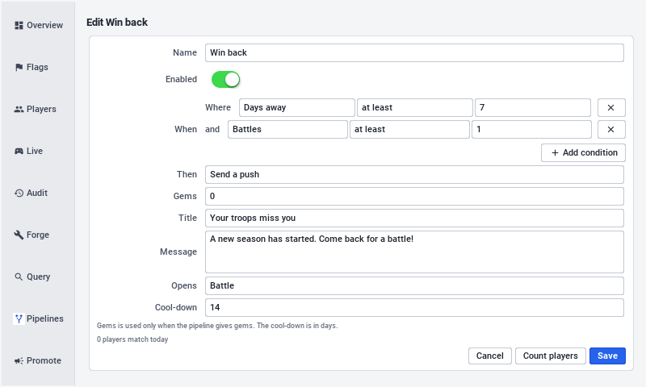Screen dimensions: 646x387
Task: Open the Days away field dropdown
Action: [x=296, y=108]
